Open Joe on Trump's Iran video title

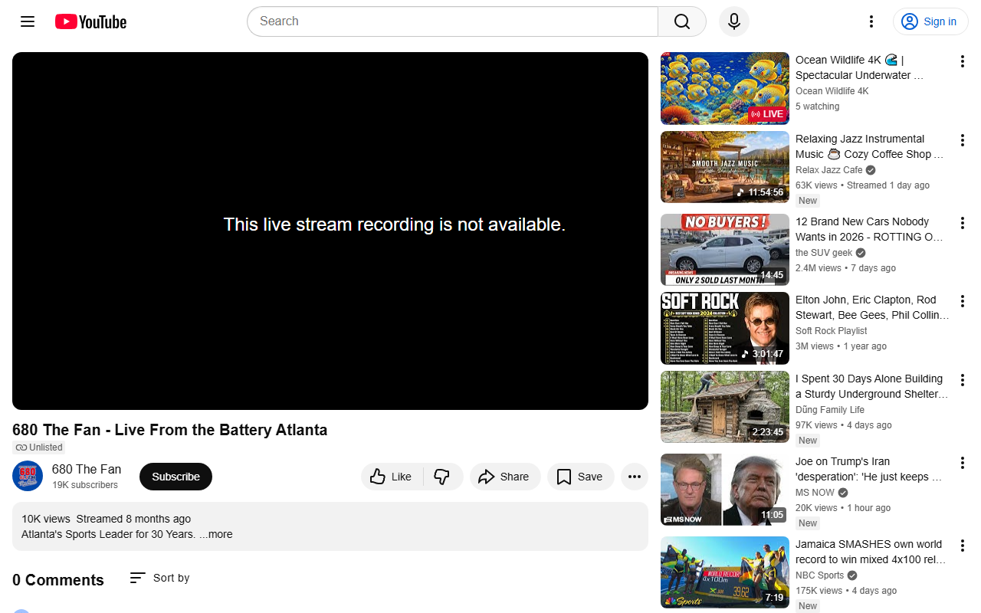(x=869, y=469)
